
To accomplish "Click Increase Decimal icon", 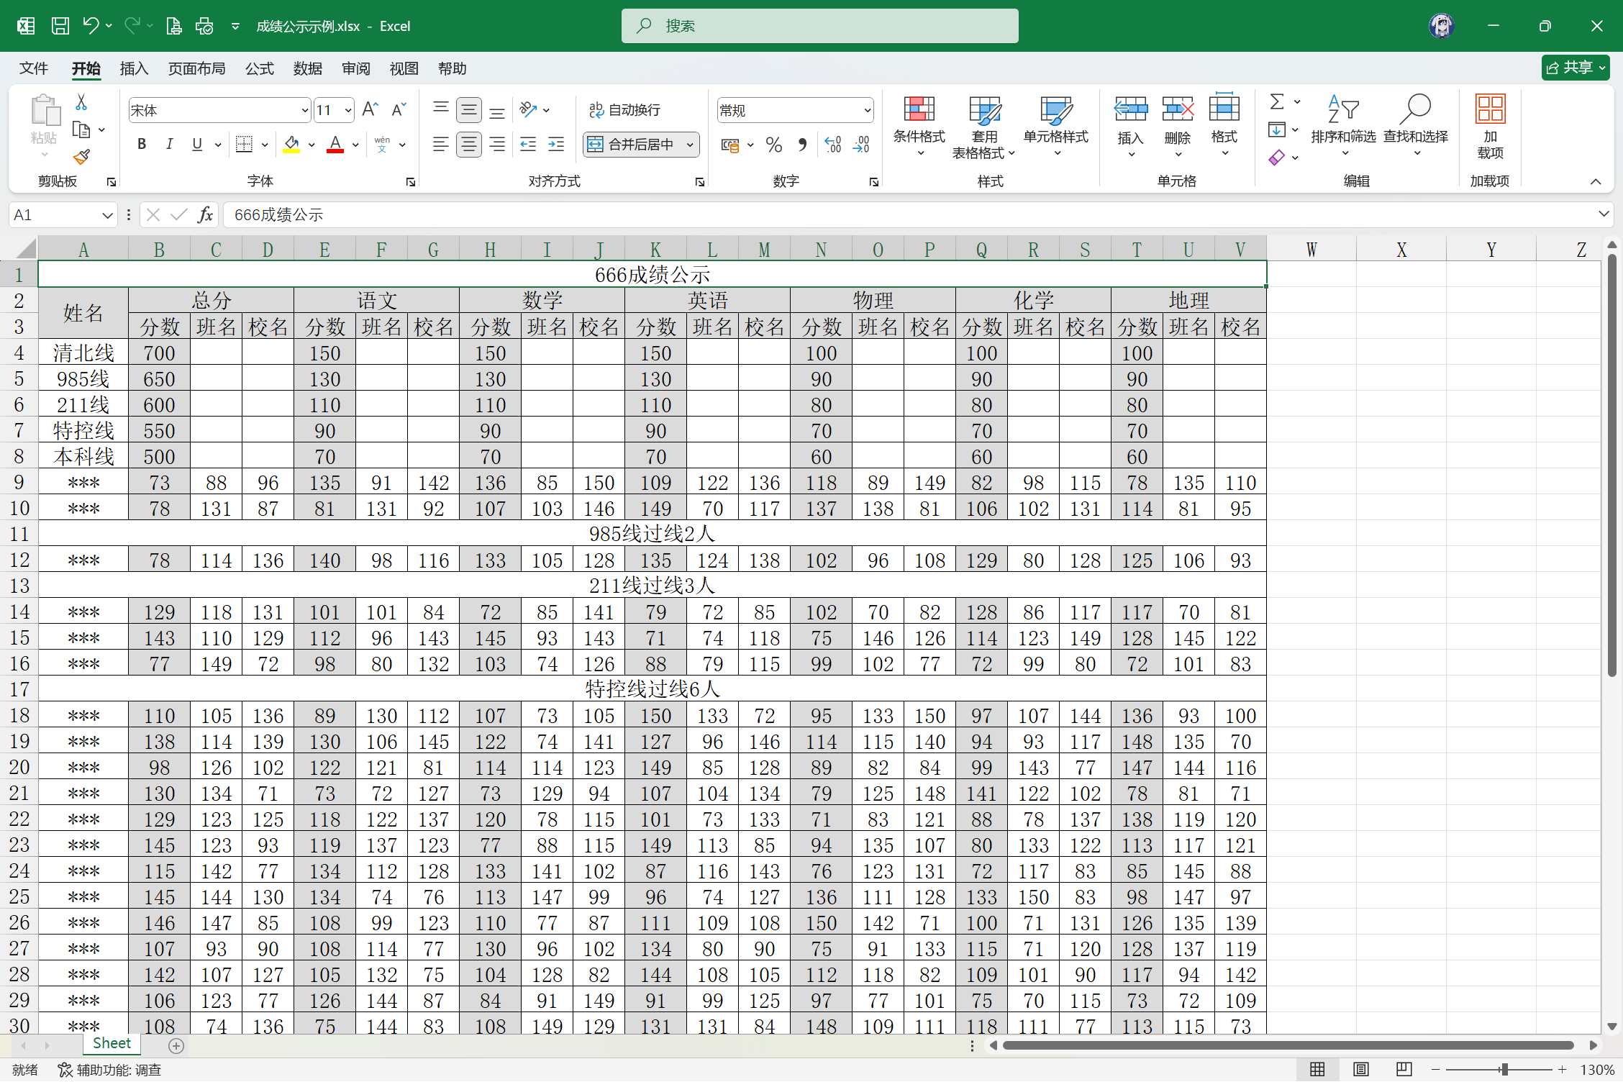I will tap(833, 145).
